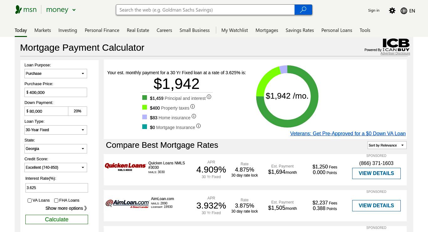Viewport: 428px width, 232px height.
Task: Click the Calculate button
Action: (57, 219)
